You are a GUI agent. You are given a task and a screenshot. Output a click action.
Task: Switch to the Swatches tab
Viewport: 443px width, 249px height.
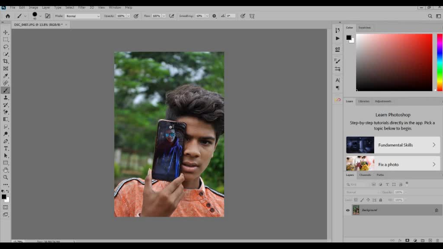coord(364,28)
